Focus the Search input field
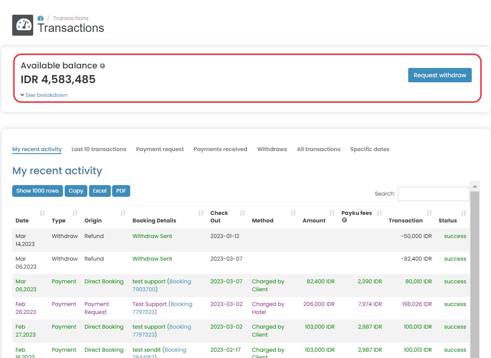Viewport: 491px width, 358px height. [433, 194]
